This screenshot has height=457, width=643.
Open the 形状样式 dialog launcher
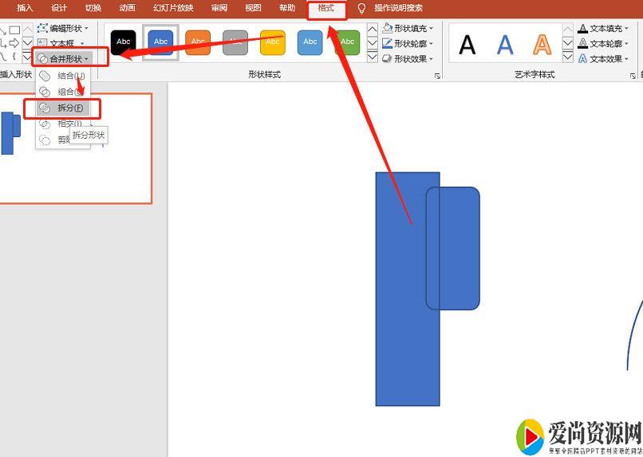437,75
